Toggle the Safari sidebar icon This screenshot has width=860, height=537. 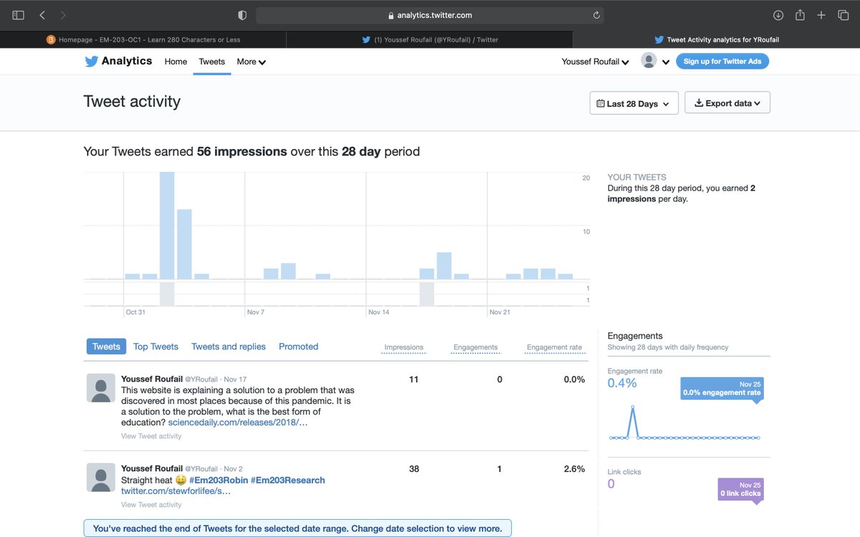pos(19,15)
